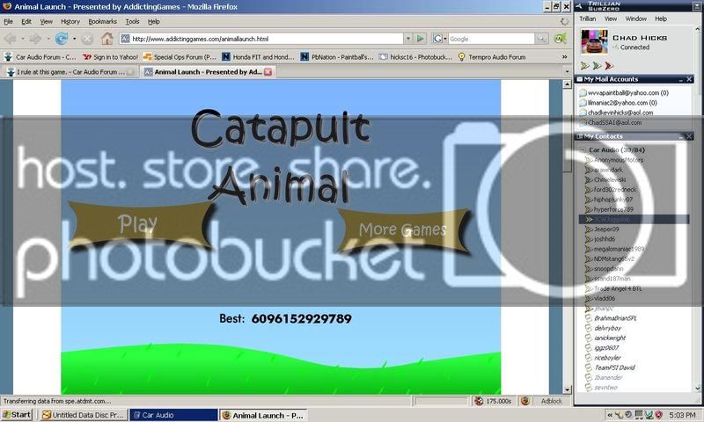The image size is (704, 422).
Task: Click the More Games button
Action: click(x=403, y=230)
